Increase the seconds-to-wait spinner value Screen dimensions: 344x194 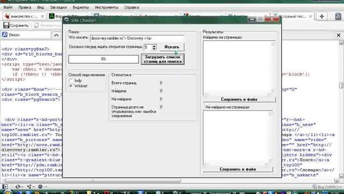click(x=154, y=46)
